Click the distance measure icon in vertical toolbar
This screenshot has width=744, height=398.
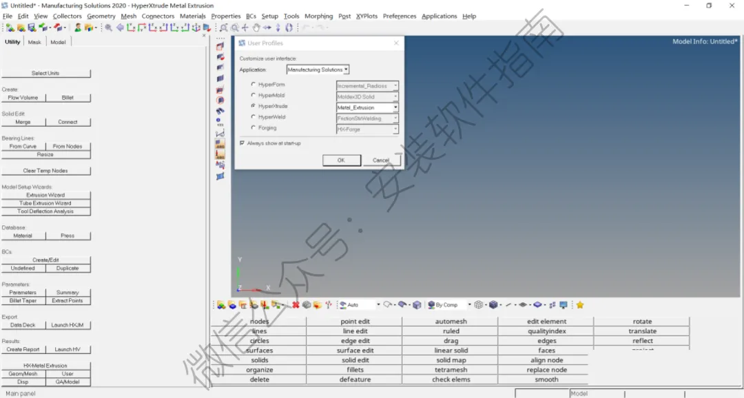click(x=220, y=134)
